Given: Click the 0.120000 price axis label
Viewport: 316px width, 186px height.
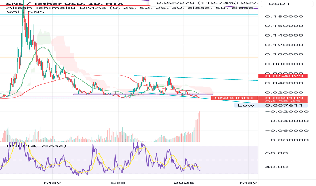Looking at the screenshot, I should point(284,45).
